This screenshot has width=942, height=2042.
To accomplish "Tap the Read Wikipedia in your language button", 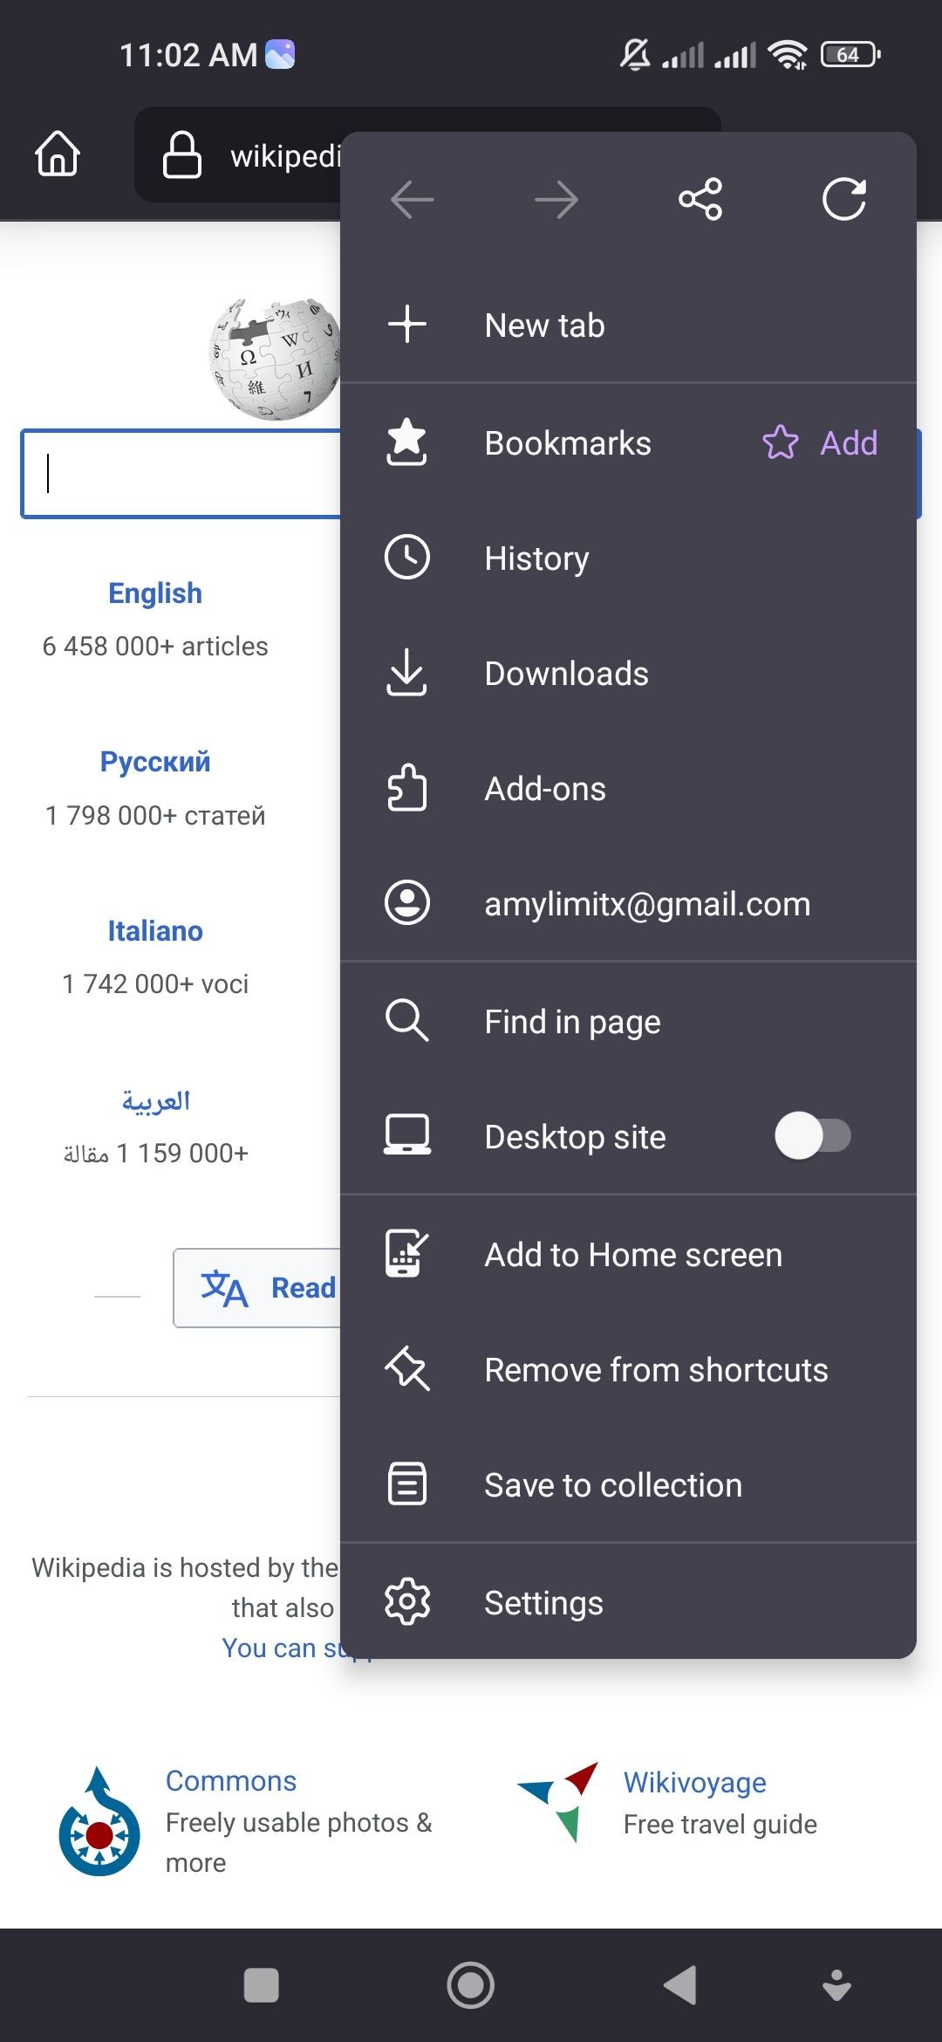I will click(257, 1288).
